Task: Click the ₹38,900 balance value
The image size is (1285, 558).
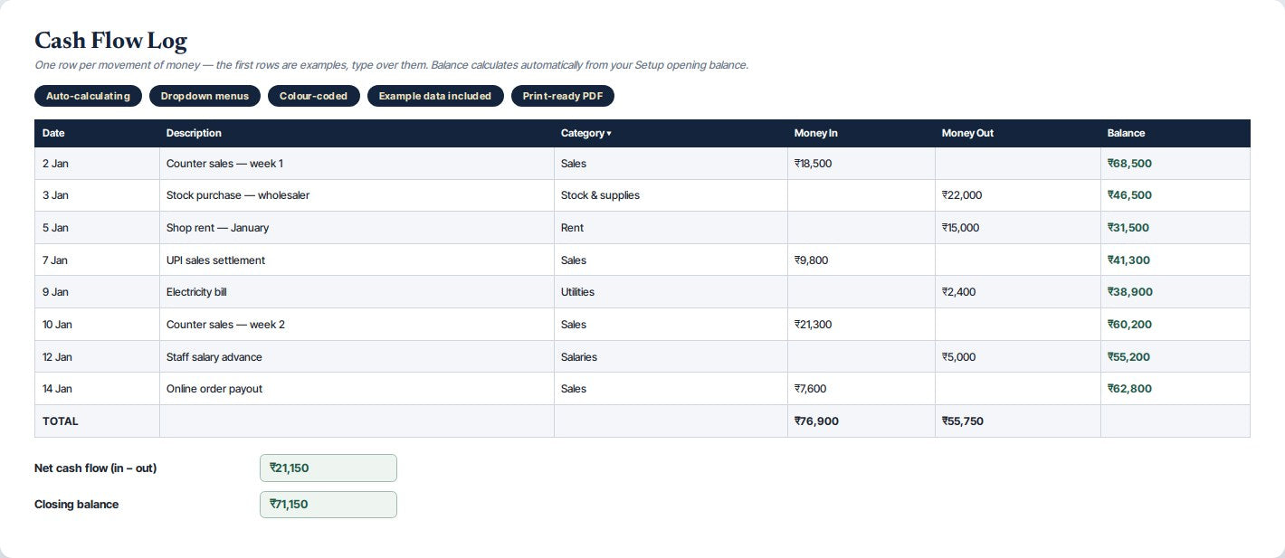Action: coord(1129,292)
